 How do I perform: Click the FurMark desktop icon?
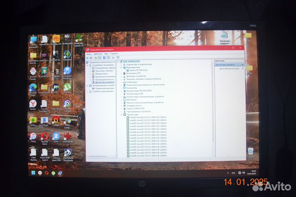click(55, 119)
